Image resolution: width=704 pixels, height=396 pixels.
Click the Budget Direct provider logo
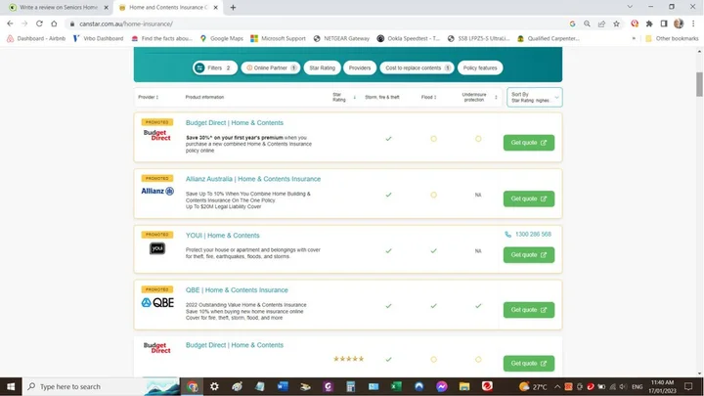(156, 135)
